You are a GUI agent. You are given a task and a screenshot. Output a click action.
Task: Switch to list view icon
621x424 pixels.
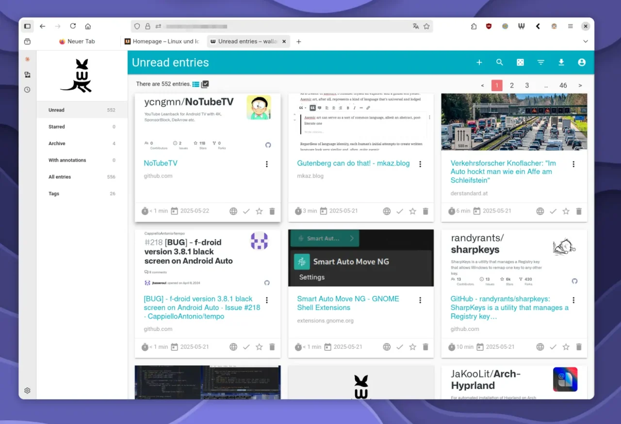196,84
